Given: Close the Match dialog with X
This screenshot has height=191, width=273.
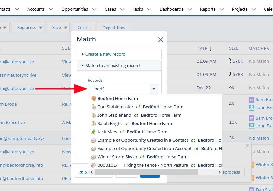Looking at the screenshot, I should click(160, 40).
